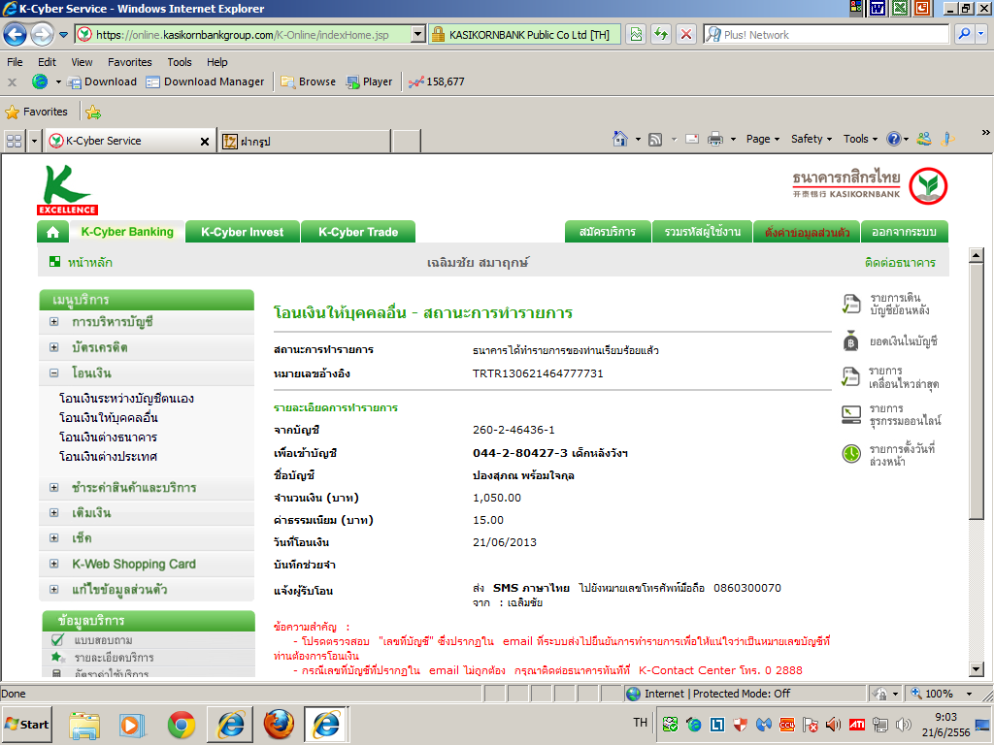The width and height of the screenshot is (994, 745).
Task: Go back using the browser Back arrow
Action: [x=16, y=34]
